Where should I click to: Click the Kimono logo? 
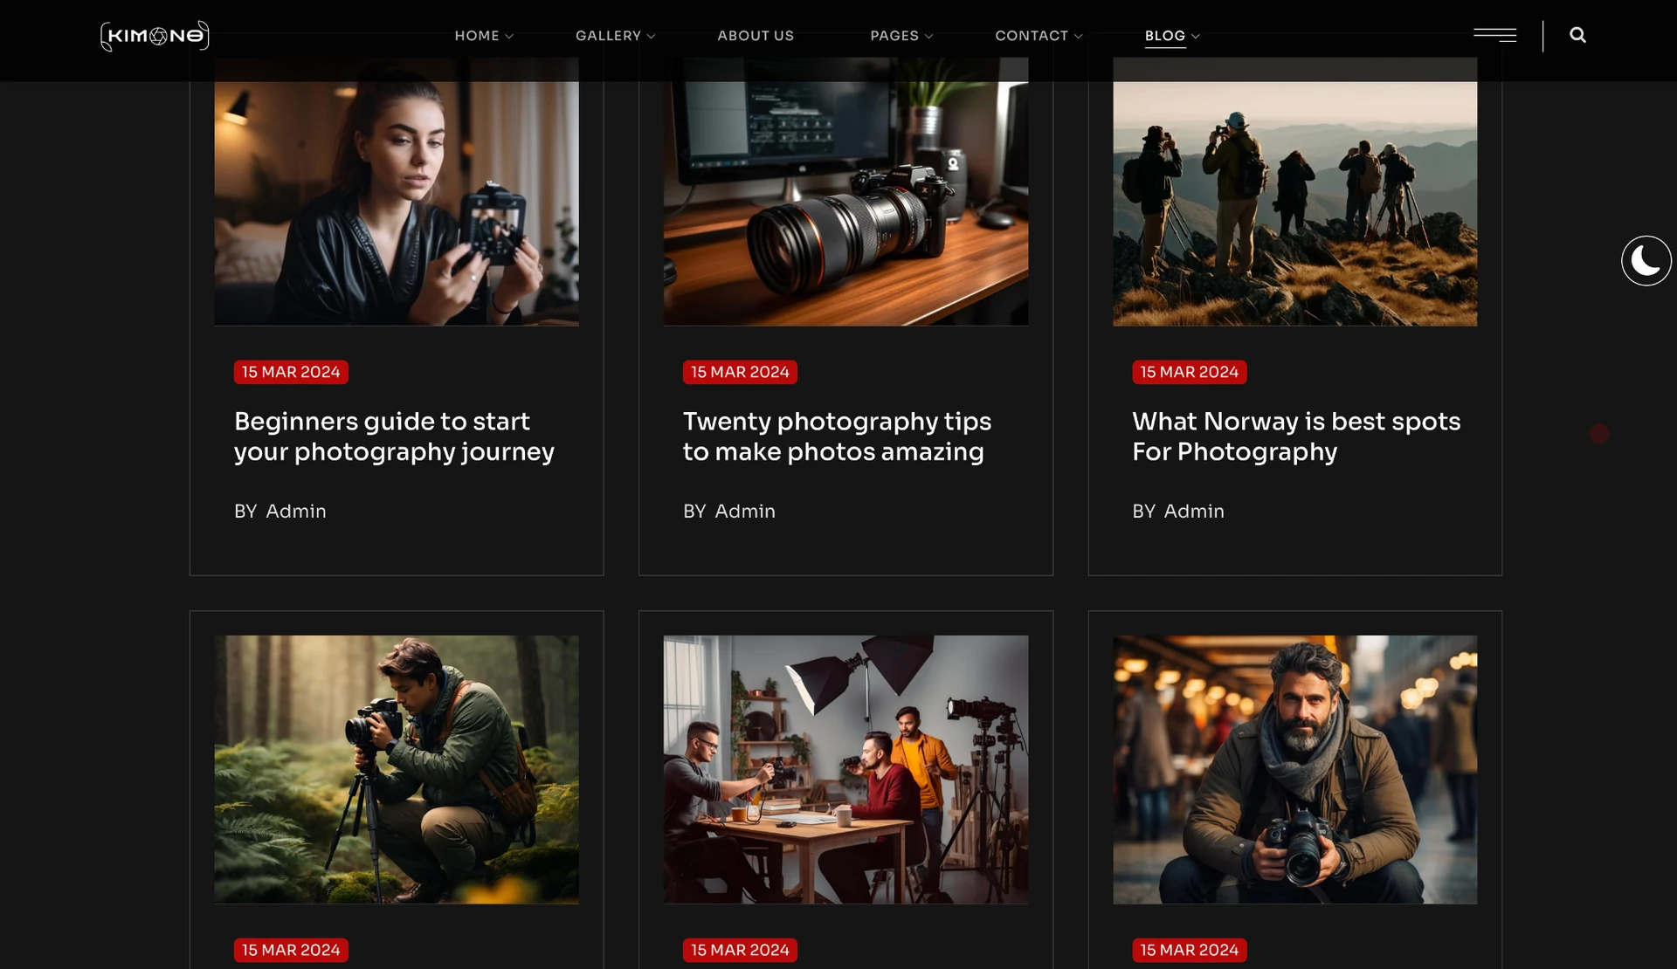[x=155, y=36]
